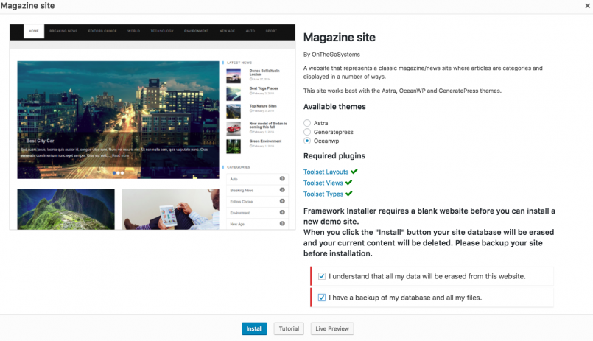Click green checkmark next to Toolset Types
This screenshot has width=593, height=341.
pyautogui.click(x=348, y=194)
